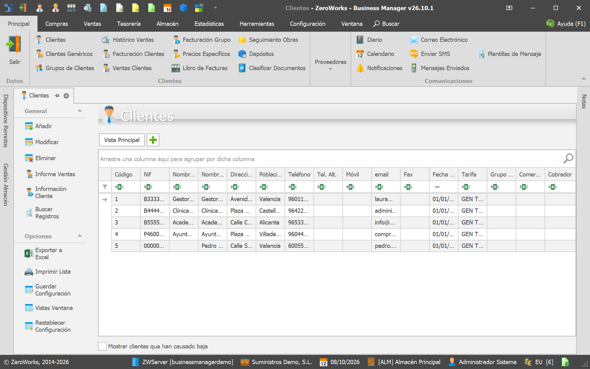Click Ayuda (F1) help button
This screenshot has height=369, width=590.
click(x=566, y=24)
